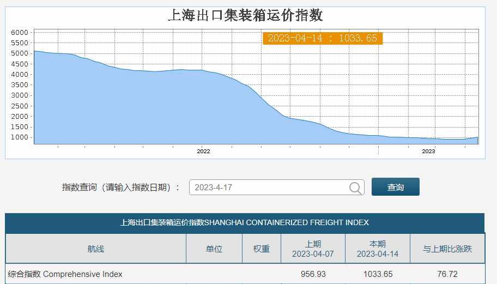Click the 权重 column header
Viewport: 497px width, 284px height.
coord(262,249)
